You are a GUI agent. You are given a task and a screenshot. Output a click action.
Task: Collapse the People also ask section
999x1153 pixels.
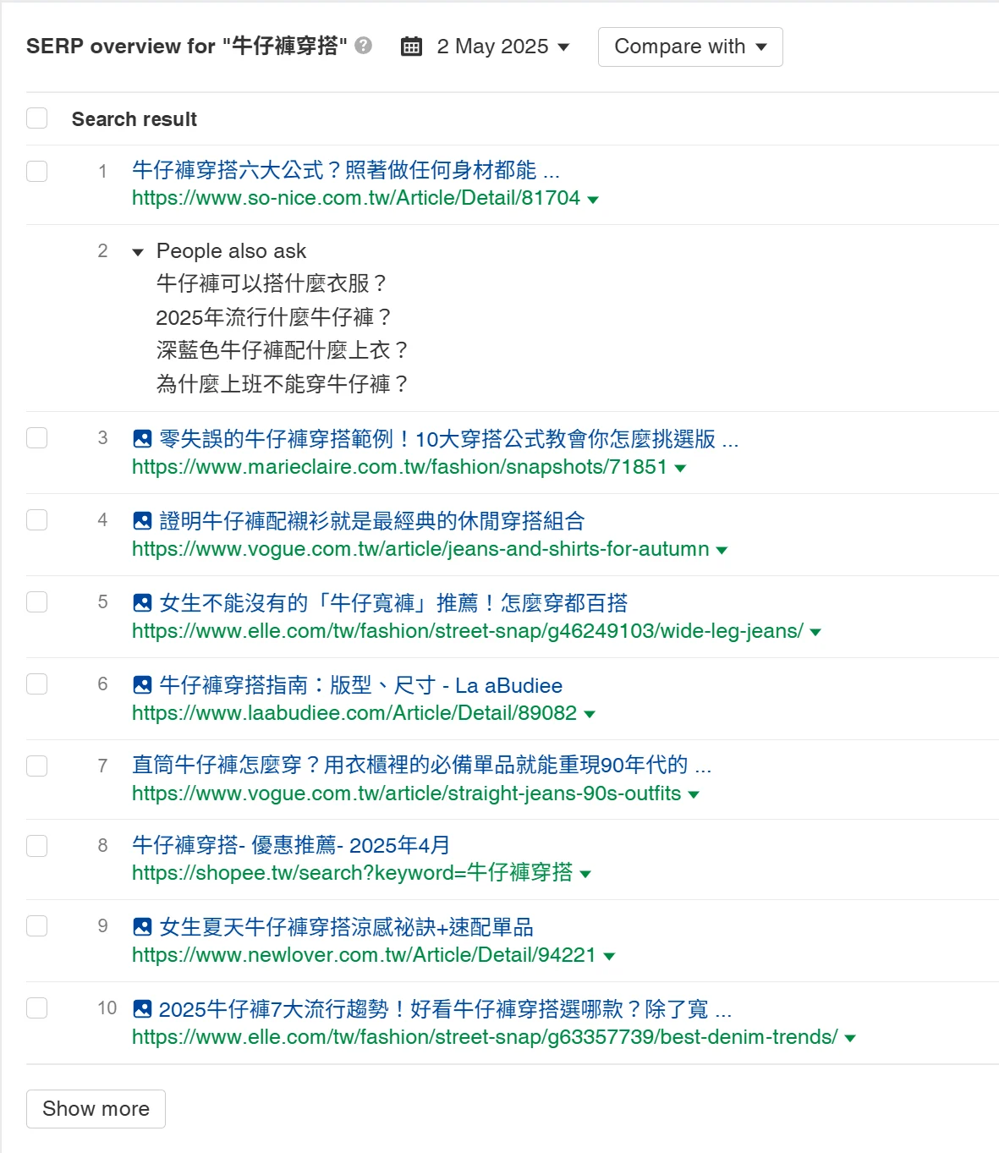pos(138,252)
